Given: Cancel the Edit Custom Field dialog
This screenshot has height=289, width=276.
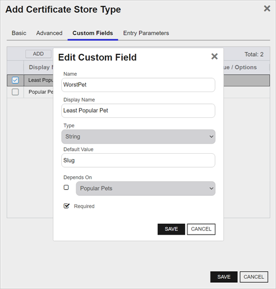Looking at the screenshot, I should [201, 229].
